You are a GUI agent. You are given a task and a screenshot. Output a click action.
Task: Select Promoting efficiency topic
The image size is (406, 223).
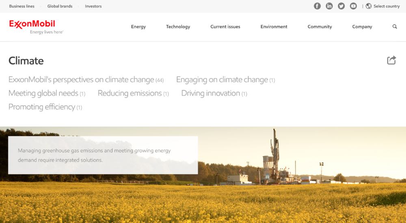pos(45,107)
